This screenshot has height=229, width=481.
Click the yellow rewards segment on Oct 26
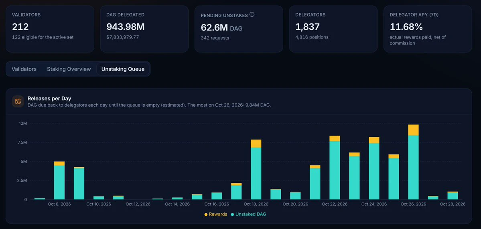point(413,130)
